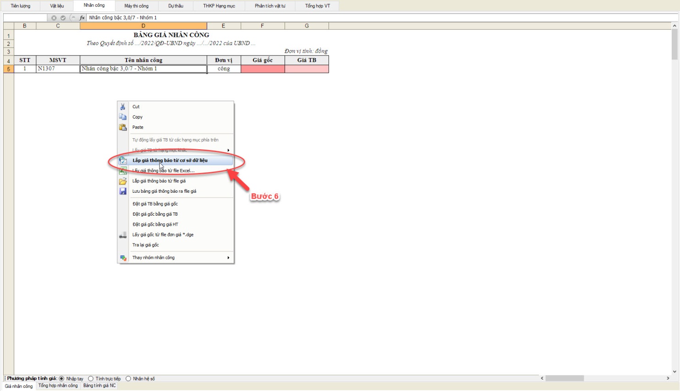
Task: Click the Excel icon for Lấy giá thông báo
Action: 123,171
